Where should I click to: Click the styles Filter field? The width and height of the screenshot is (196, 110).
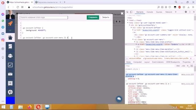click(150, 66)
